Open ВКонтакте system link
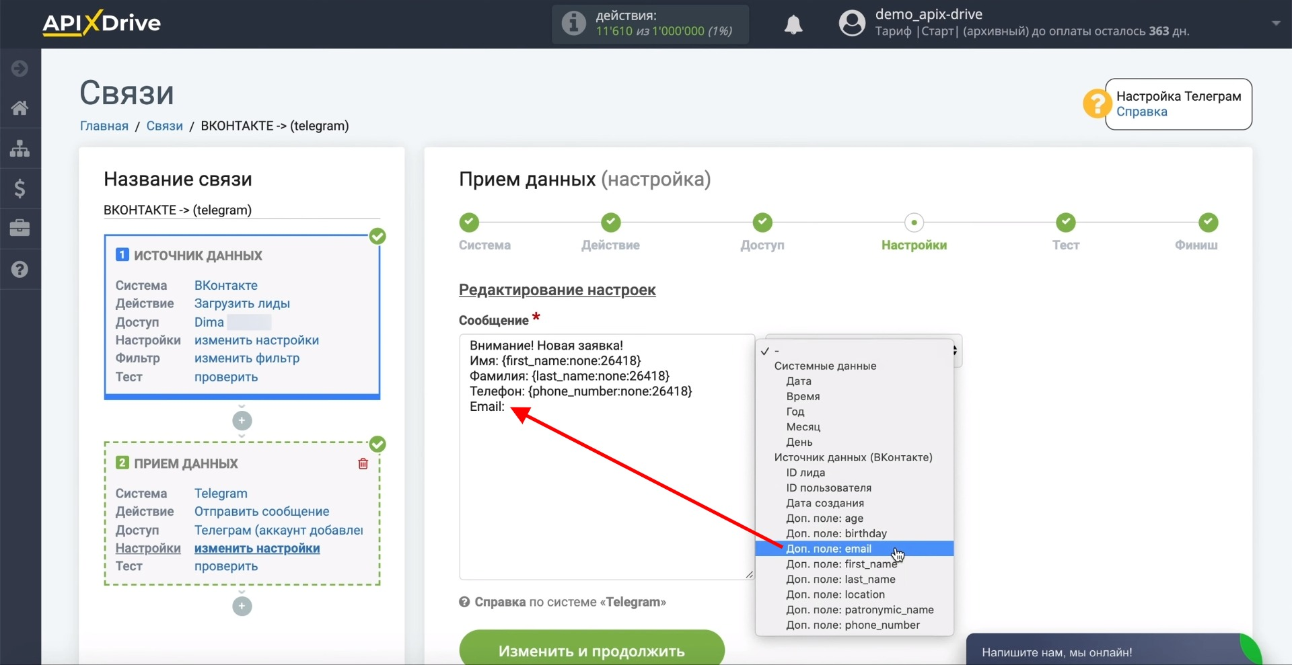 click(225, 285)
